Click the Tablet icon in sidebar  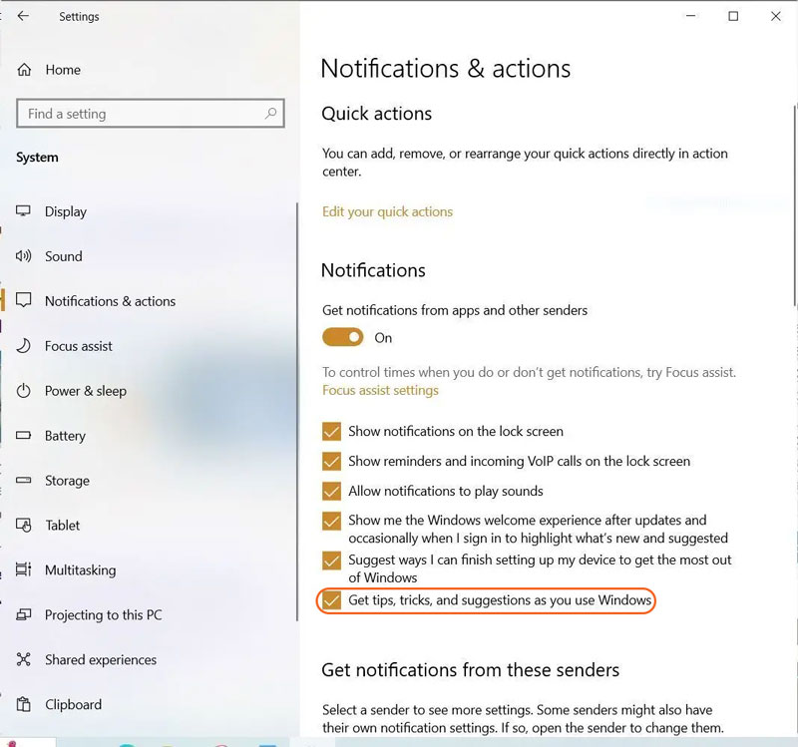point(23,526)
